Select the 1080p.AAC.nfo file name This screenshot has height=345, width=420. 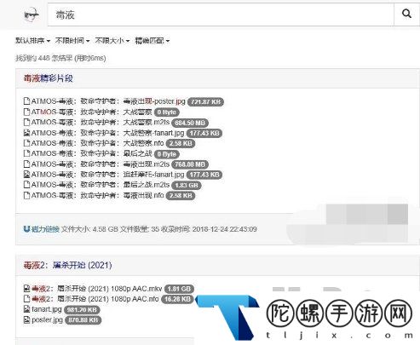tap(95, 299)
